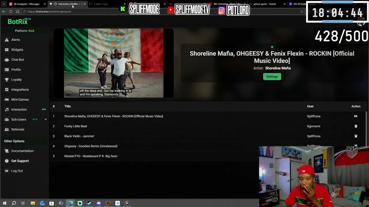Mute the Interaction BotRix tab audio
The image size is (369, 207).
[55, 4]
